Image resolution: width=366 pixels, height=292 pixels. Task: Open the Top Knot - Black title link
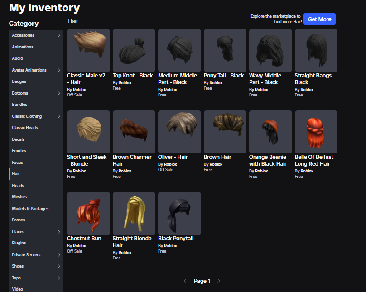133,76
